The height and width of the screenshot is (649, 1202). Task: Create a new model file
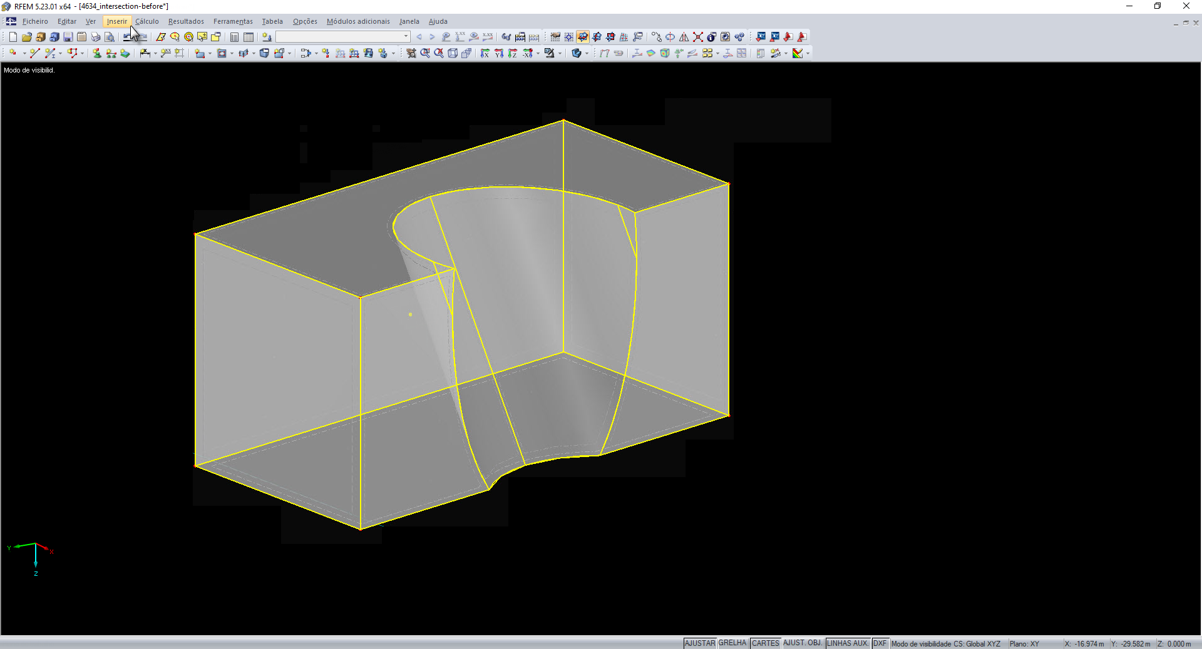pos(13,37)
